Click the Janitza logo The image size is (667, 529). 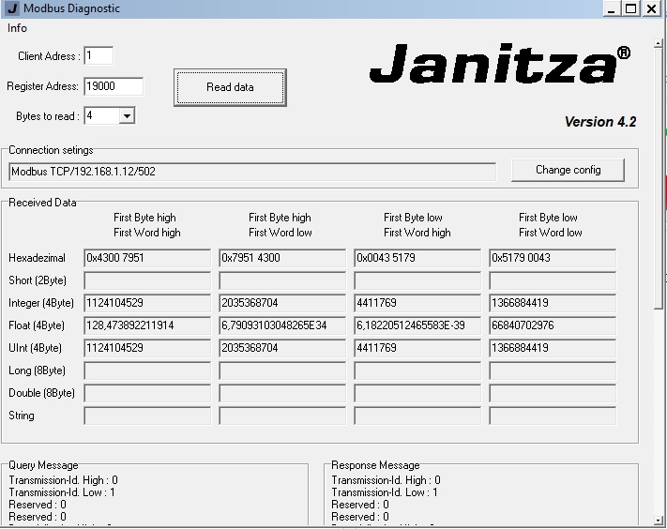tap(500, 64)
